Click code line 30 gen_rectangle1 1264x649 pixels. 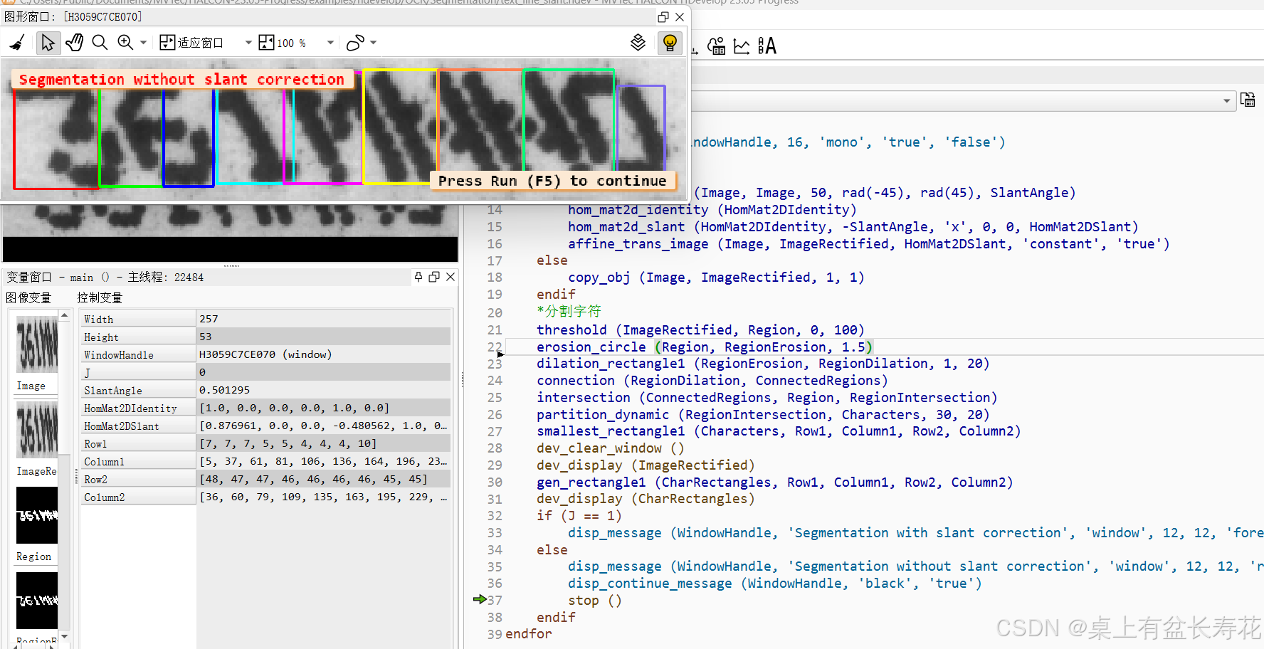point(775,482)
